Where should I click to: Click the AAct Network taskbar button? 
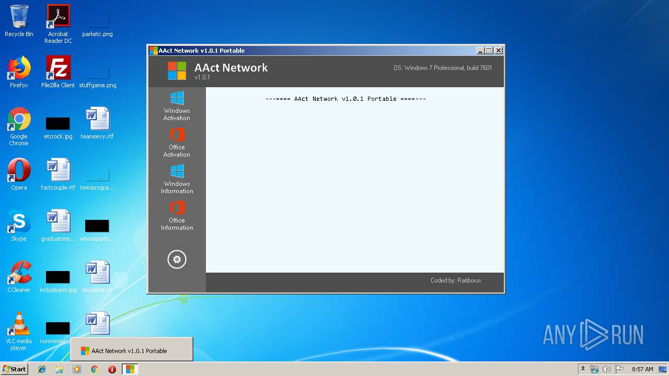click(x=130, y=369)
